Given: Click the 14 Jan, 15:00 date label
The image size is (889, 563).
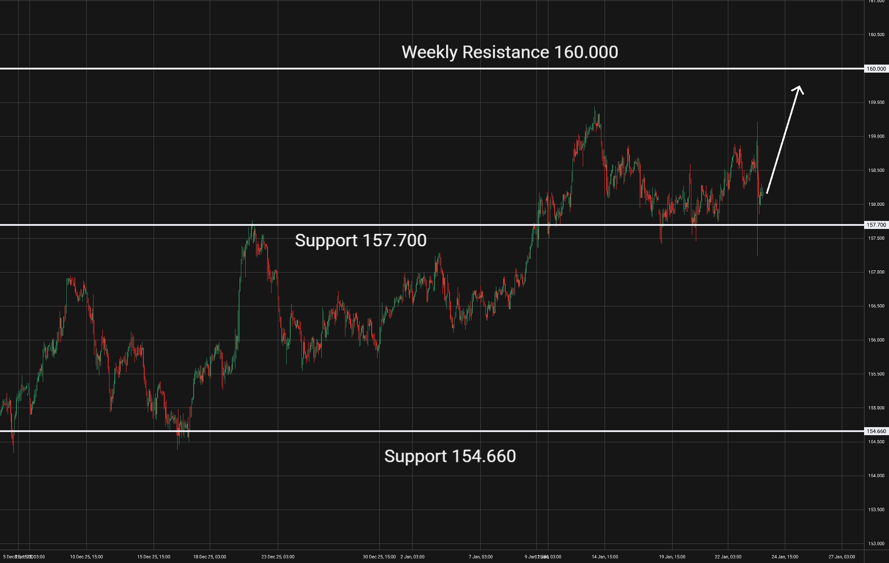Looking at the screenshot, I should [x=605, y=557].
